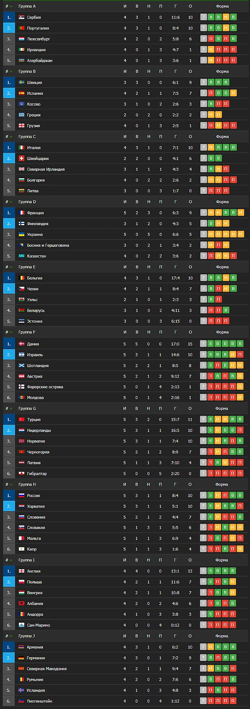Toggle sort arrow beside # in Группа J
Viewport: 250px width, 709px height.
click(x=11, y=636)
